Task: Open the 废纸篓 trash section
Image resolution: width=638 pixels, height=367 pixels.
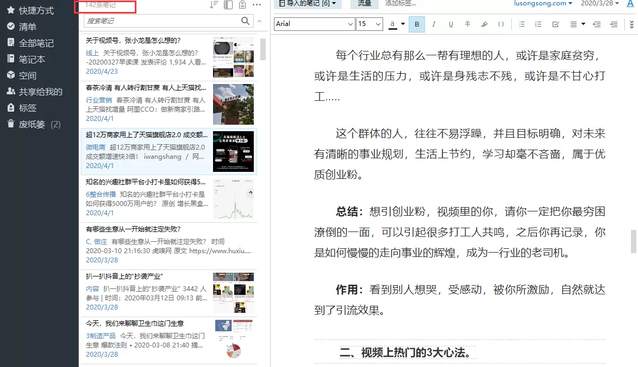Action: (34, 124)
